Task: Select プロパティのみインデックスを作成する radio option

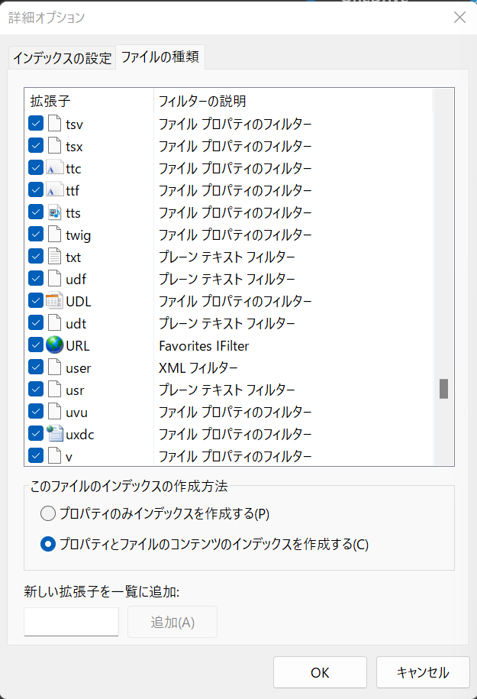Action: pyautogui.click(x=47, y=513)
